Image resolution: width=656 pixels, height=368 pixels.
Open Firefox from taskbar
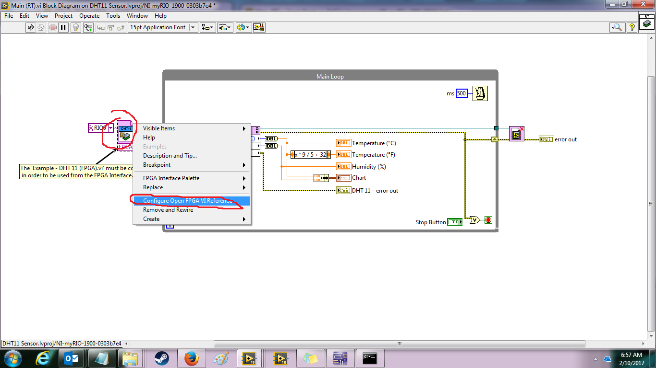[191, 358]
